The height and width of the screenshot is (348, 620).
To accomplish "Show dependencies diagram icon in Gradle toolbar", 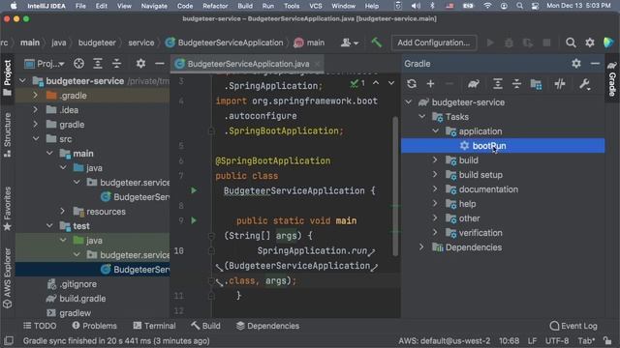I will 536,84.
